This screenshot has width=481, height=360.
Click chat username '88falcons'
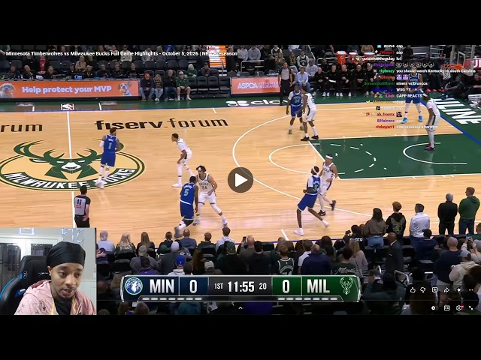coord(386,121)
